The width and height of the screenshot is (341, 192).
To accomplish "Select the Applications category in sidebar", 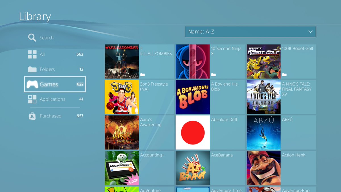I will [55, 99].
